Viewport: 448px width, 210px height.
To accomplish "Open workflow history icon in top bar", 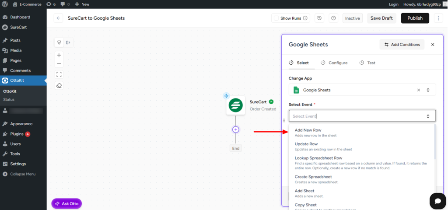I will [319, 18].
